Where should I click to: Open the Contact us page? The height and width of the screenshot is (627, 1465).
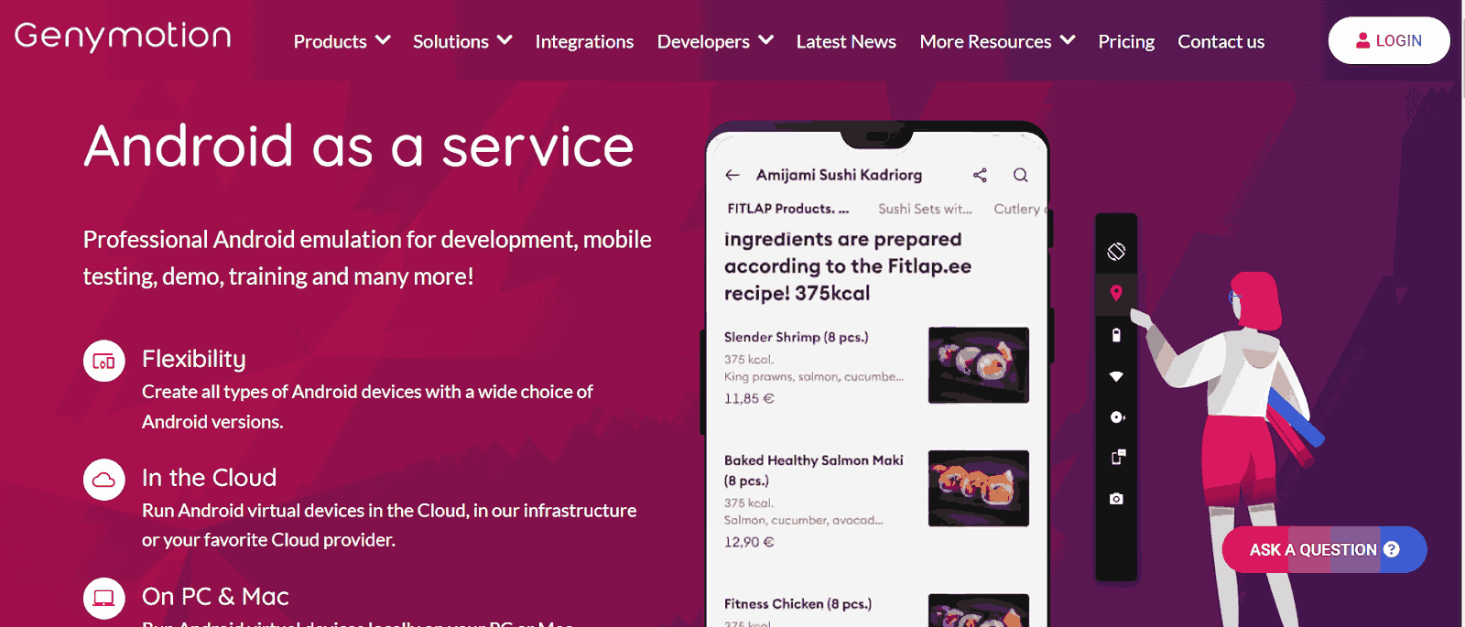point(1221,41)
